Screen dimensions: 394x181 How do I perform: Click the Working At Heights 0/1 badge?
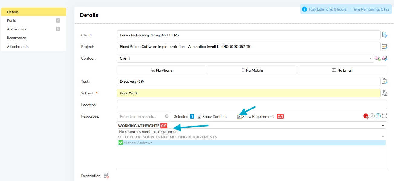(164, 126)
